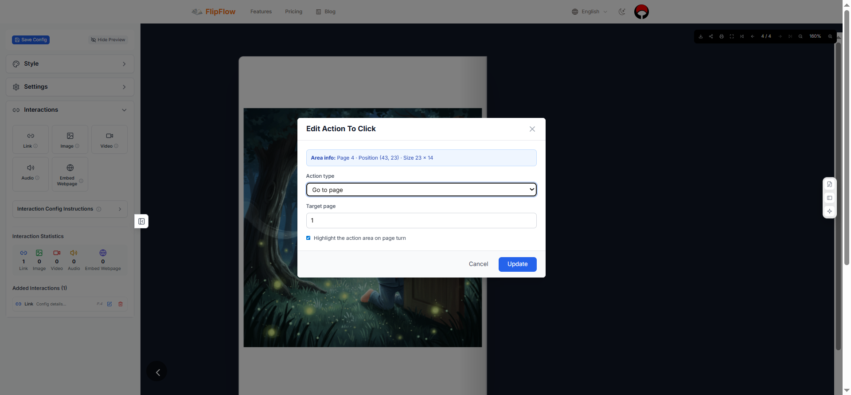Add a Link interaction
Screen dimensions: 851x395
pos(31,140)
